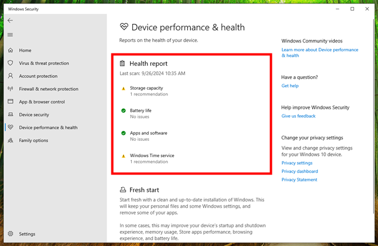The image size is (378, 246).
Task: Click the Device security laptop icon
Action: coord(10,115)
